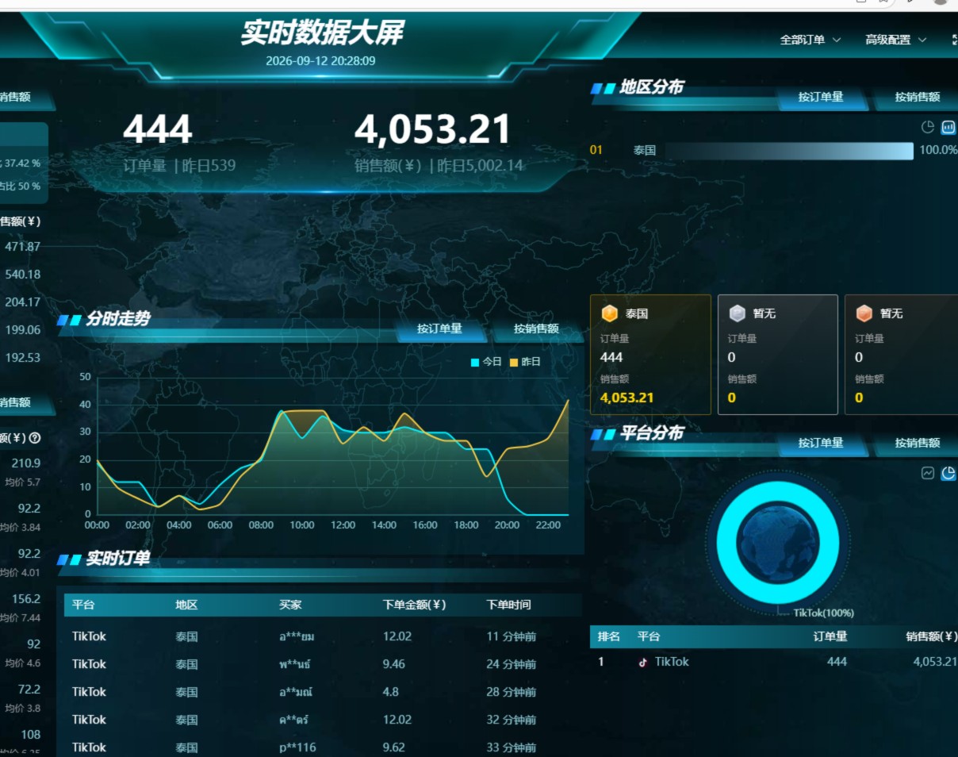Select 按订单量 tab in 分时走势
958x757 pixels.
click(x=439, y=329)
